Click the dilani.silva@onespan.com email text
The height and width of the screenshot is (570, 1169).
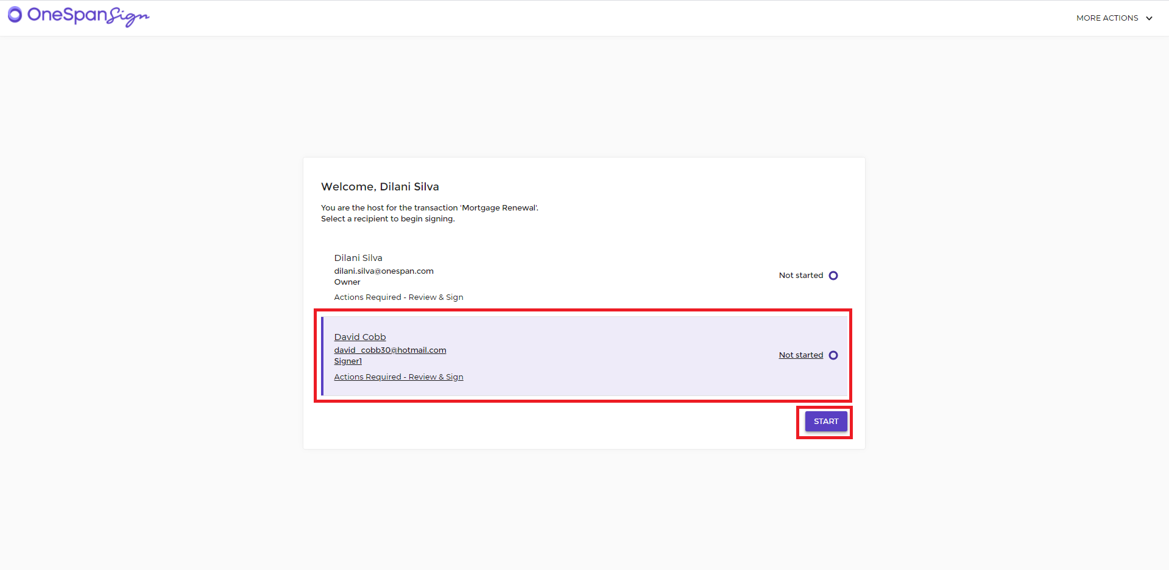tap(384, 271)
